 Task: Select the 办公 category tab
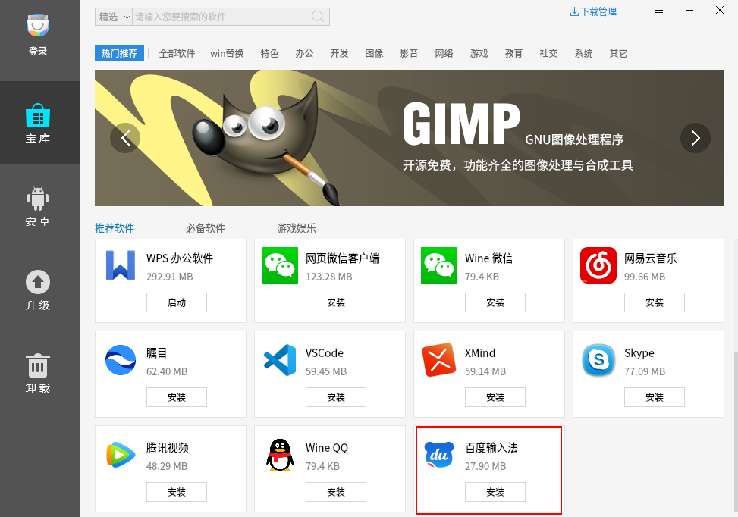(x=304, y=53)
